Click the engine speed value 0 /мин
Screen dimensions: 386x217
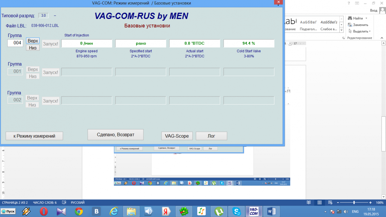(87, 43)
